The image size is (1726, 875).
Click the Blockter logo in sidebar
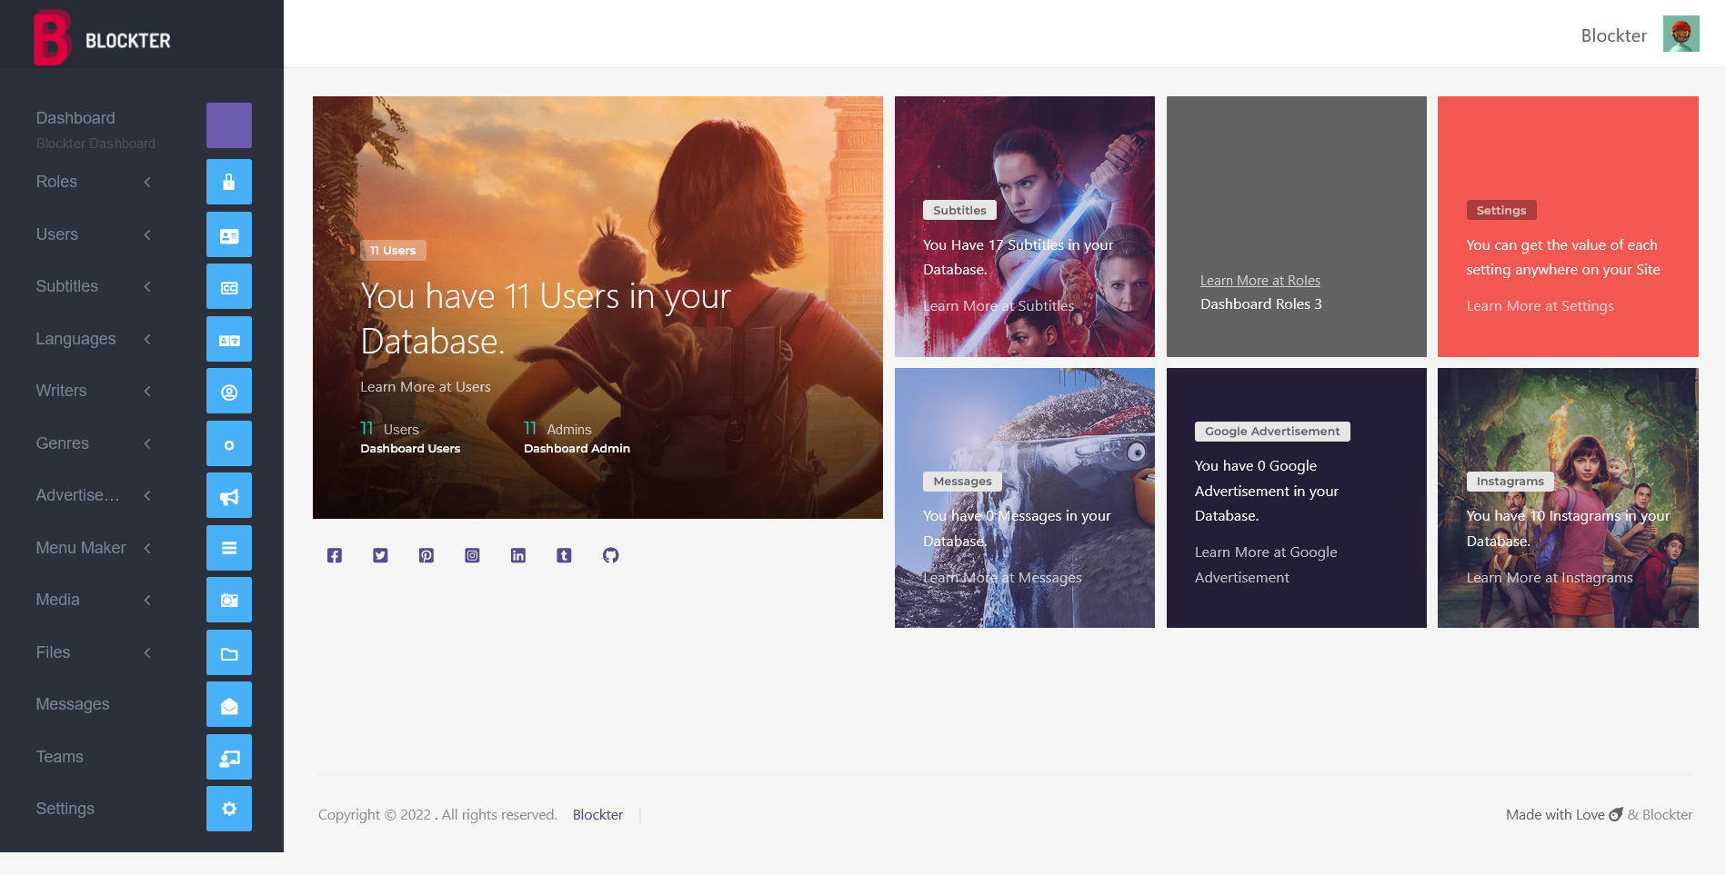102,38
